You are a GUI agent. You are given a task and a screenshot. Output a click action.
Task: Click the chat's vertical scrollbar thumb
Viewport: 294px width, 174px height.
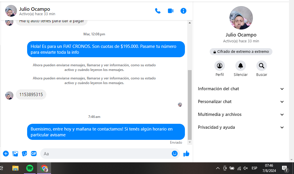(x=190, y=105)
